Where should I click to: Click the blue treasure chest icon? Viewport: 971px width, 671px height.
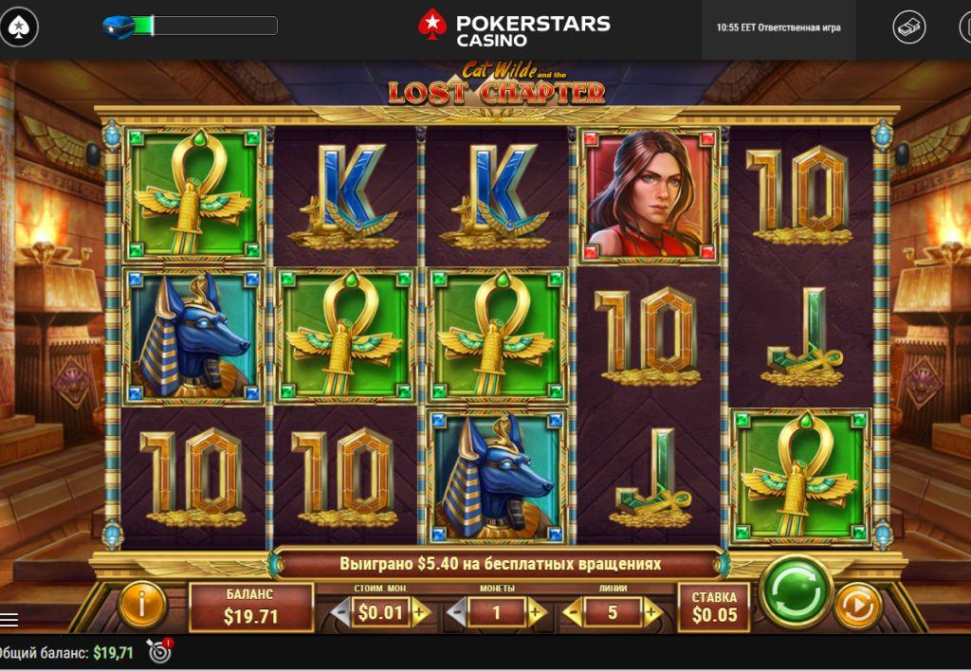[x=117, y=27]
